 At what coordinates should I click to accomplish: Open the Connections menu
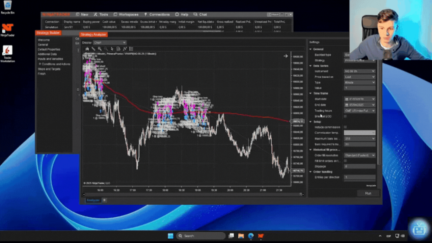[x=157, y=15]
